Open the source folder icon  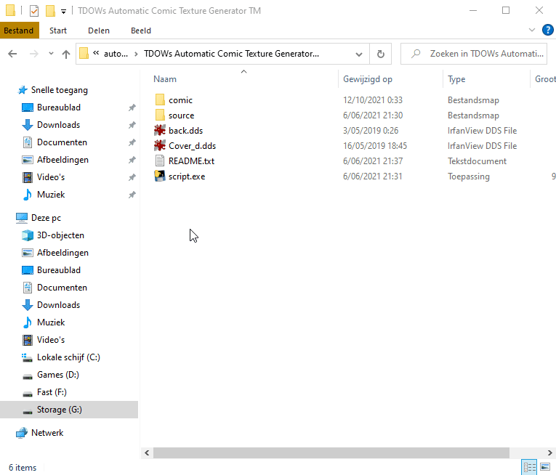(160, 115)
